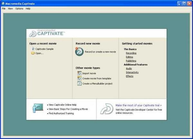
Task: Click Make the most of your Captivate trial
Action: (x=138, y=105)
